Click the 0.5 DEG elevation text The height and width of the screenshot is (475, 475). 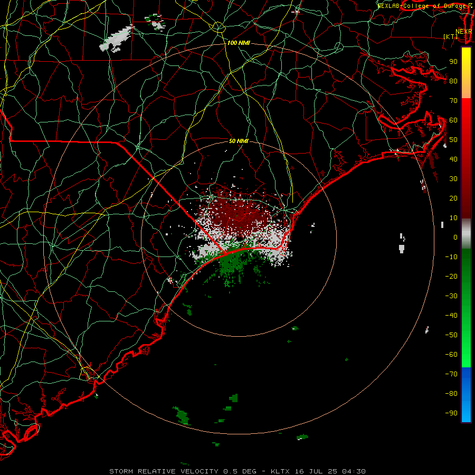coord(240,471)
